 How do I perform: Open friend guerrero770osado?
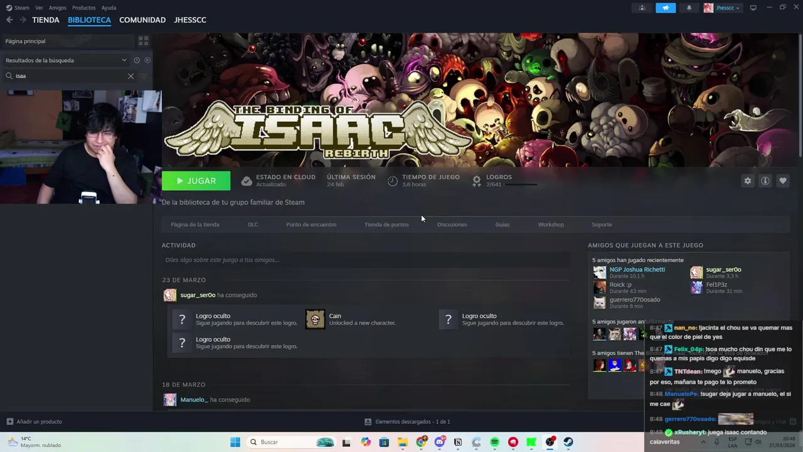634,299
